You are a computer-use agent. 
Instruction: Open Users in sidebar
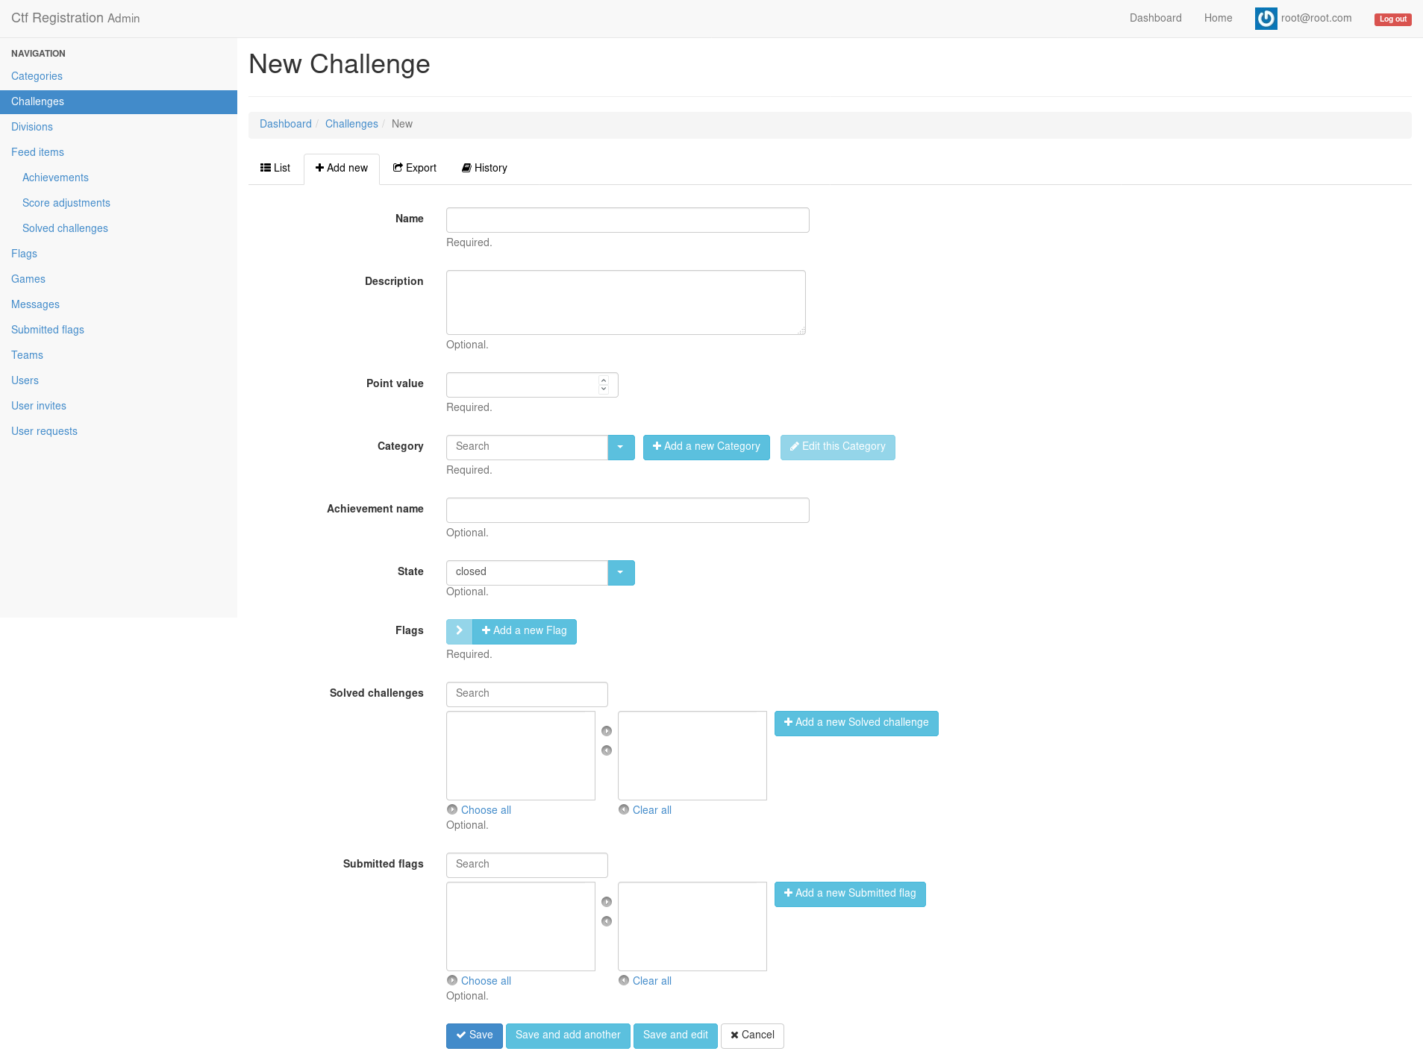click(x=119, y=380)
